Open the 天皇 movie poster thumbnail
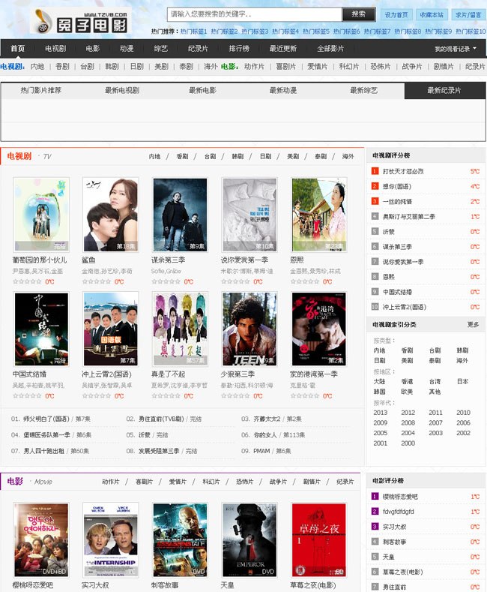 coord(249,540)
